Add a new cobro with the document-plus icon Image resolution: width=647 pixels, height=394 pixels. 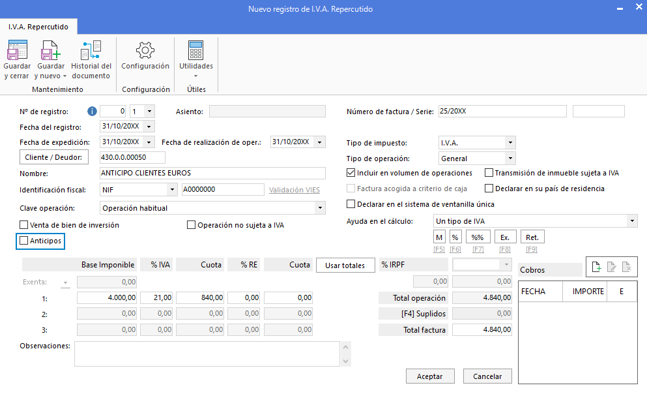[596, 267]
